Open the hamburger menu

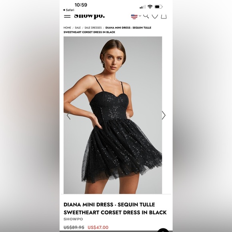pos(67,16)
